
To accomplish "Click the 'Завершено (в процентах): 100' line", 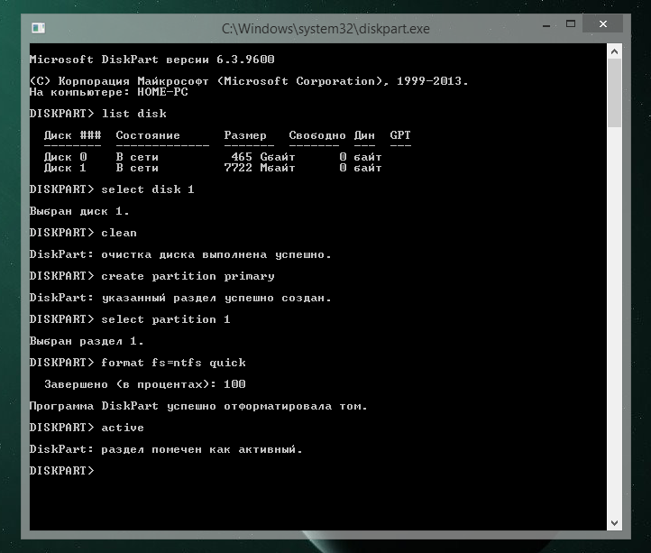I will tap(145, 384).
